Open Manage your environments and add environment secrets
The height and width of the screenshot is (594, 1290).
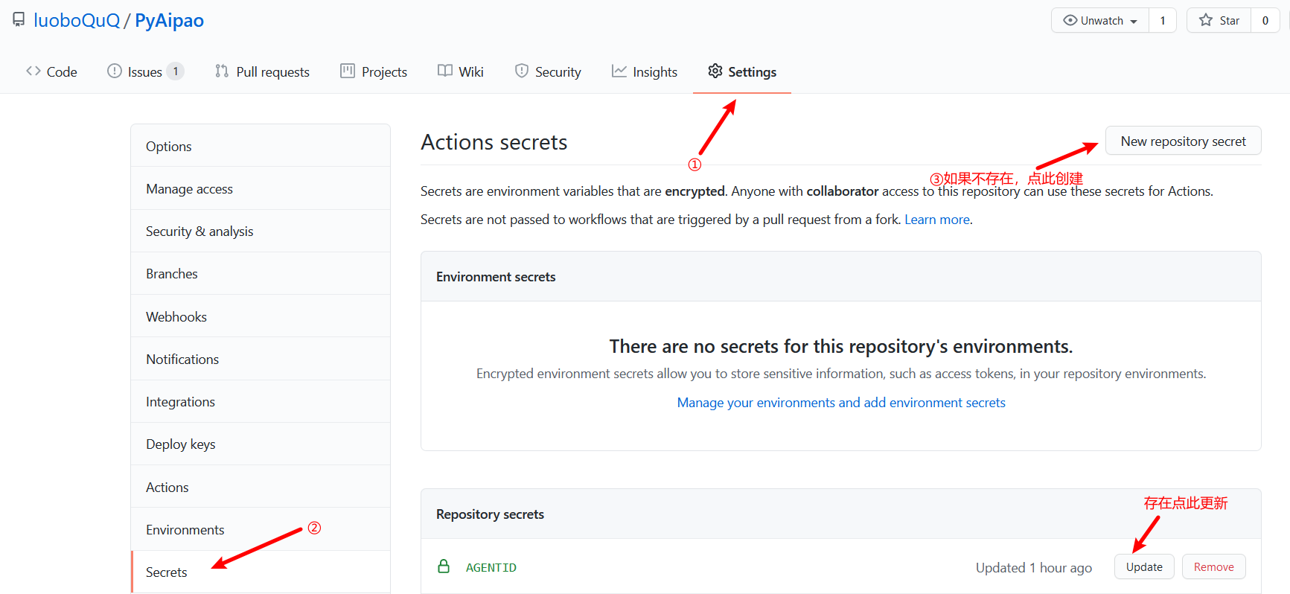841,403
